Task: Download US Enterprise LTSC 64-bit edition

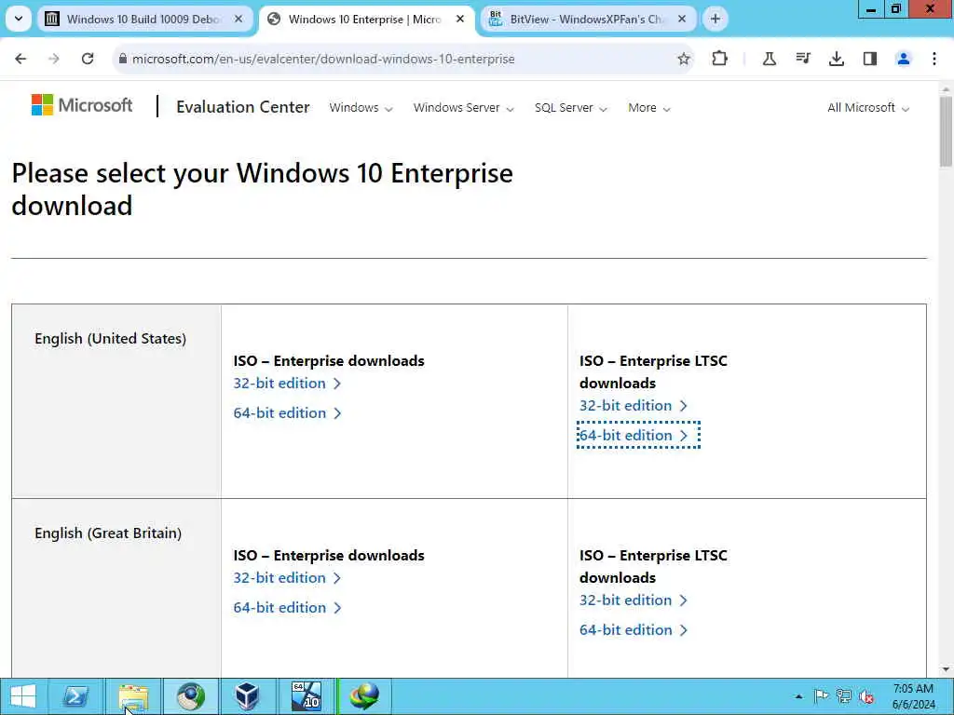Action: pyautogui.click(x=633, y=436)
